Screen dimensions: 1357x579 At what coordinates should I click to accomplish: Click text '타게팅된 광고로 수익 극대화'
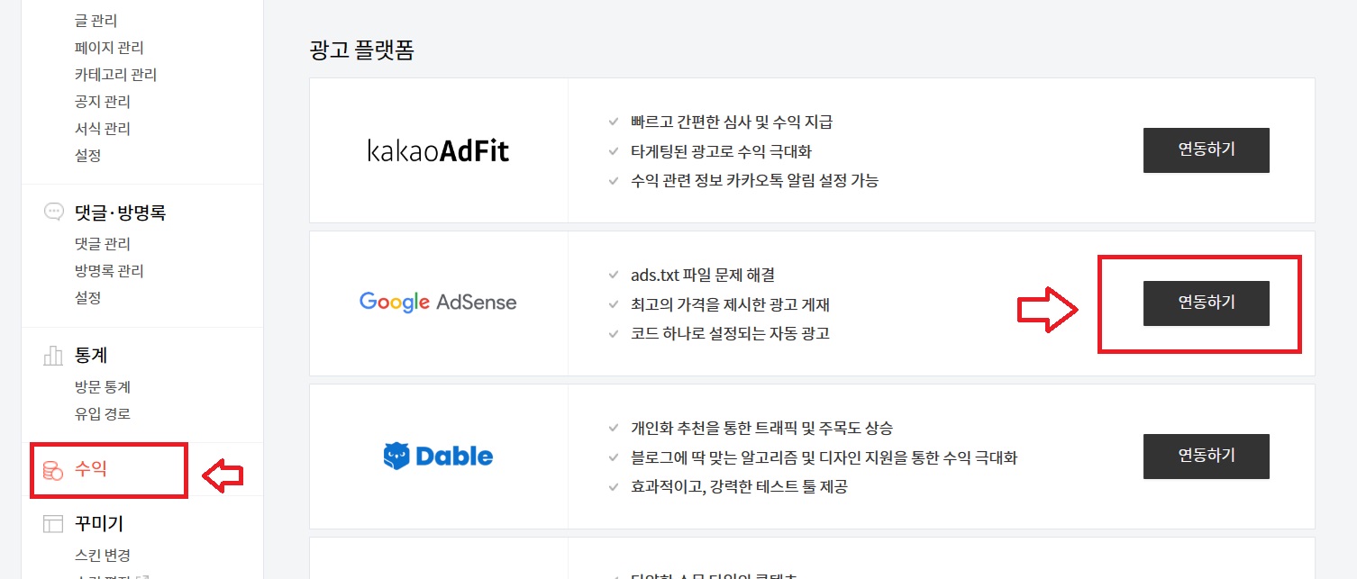tap(722, 151)
